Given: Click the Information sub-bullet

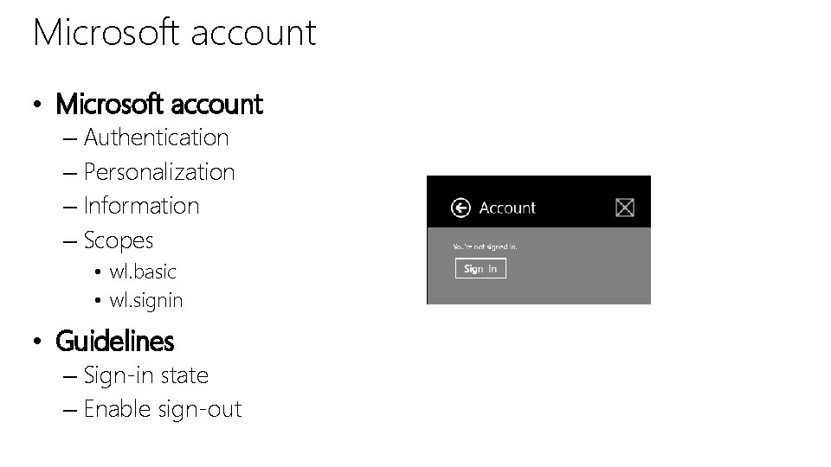Looking at the screenshot, I should 141,206.
